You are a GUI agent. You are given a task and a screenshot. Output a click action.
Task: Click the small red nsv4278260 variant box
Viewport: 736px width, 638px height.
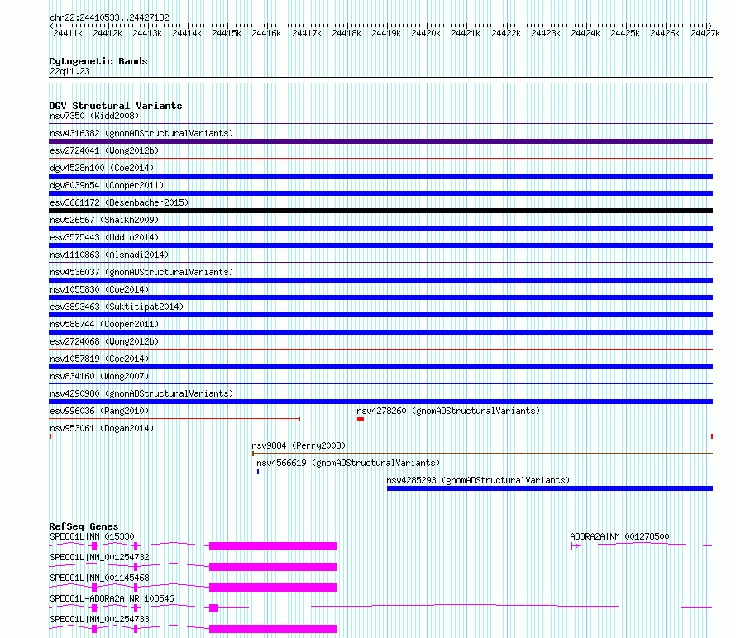pyautogui.click(x=361, y=419)
